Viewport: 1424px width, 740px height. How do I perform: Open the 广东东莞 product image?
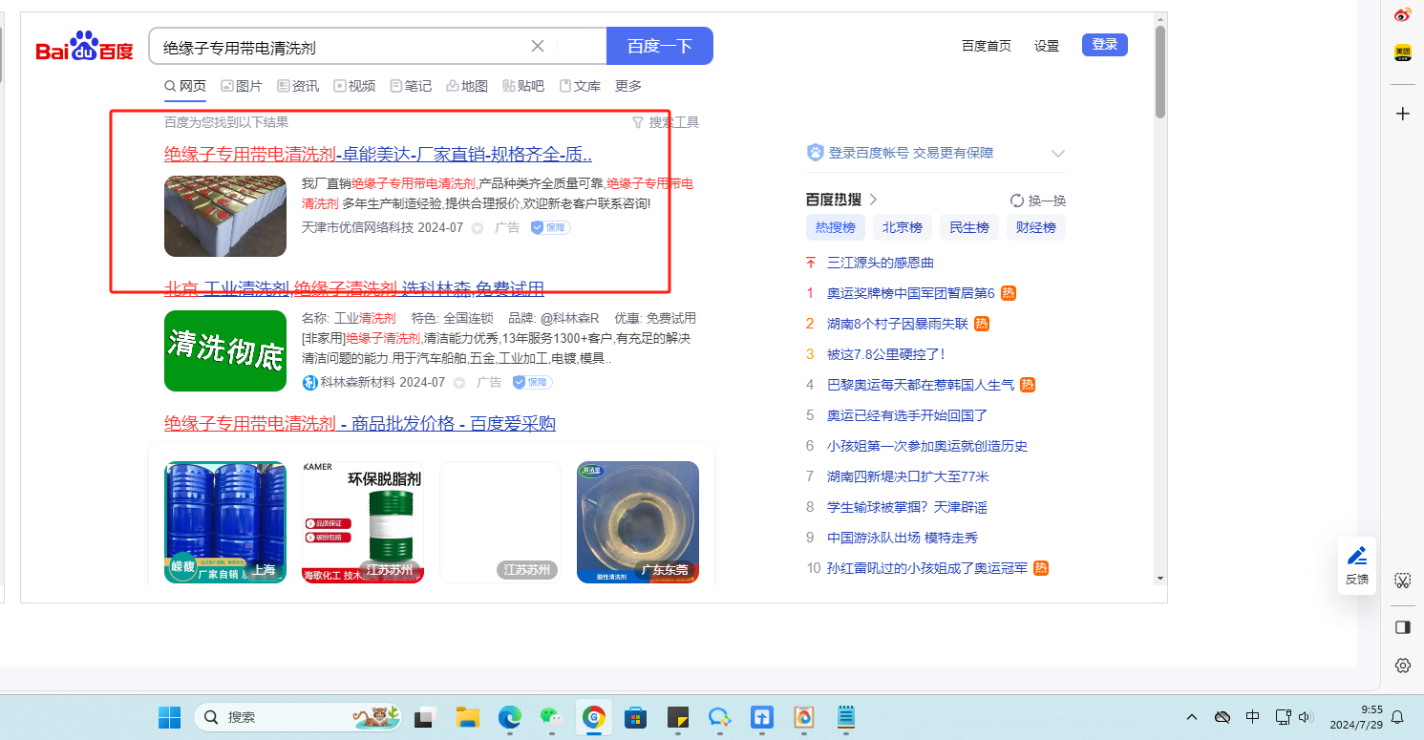638,522
